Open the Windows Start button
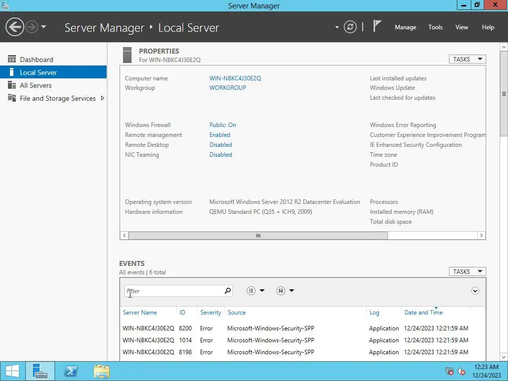Viewport: 508px width, 381px height. (12, 371)
